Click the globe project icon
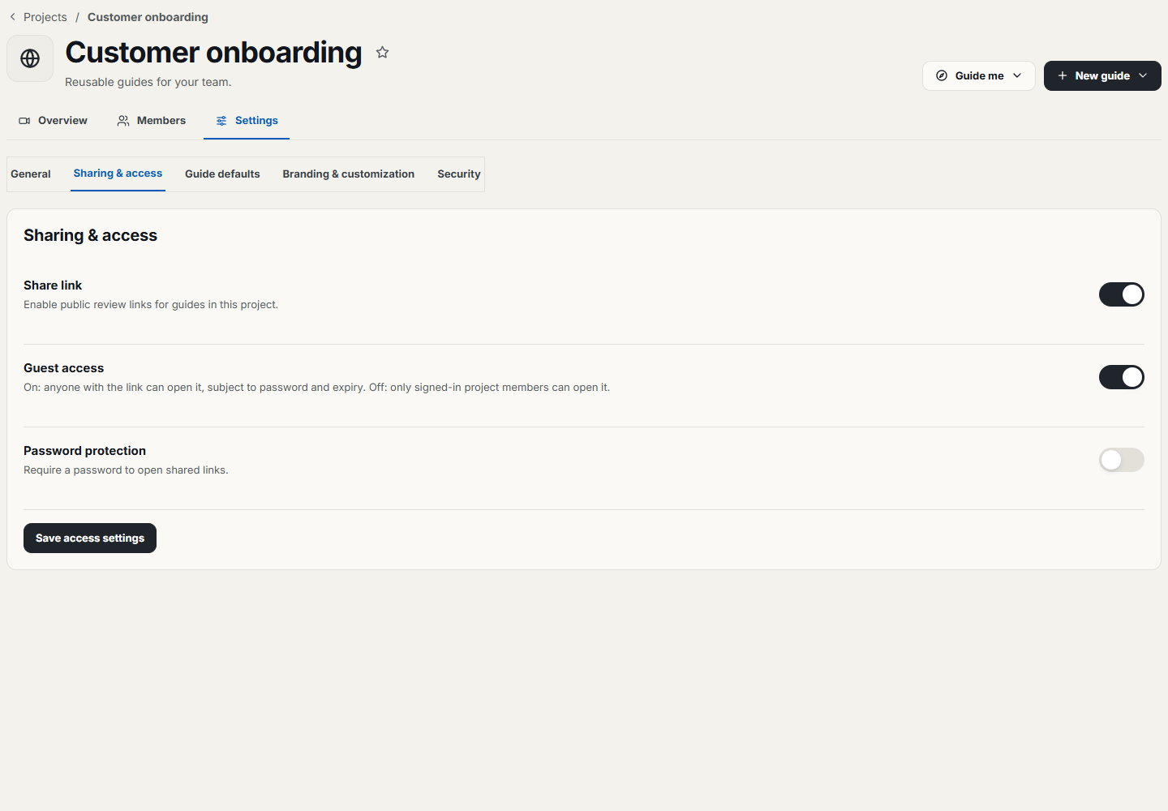 pyautogui.click(x=30, y=58)
